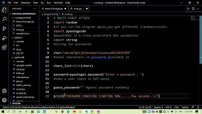
Task: Collapse the python folder
Action: pyautogui.click(x=18, y=37)
